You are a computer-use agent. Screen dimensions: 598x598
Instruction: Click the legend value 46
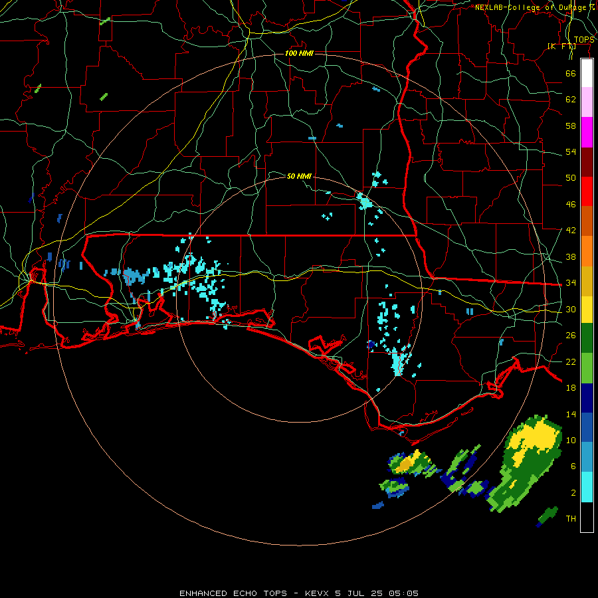[571, 205]
